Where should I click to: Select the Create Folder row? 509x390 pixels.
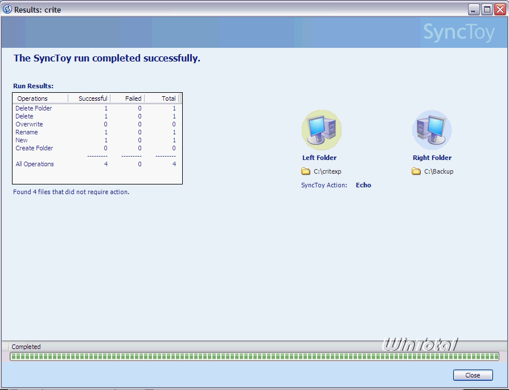(x=96, y=148)
